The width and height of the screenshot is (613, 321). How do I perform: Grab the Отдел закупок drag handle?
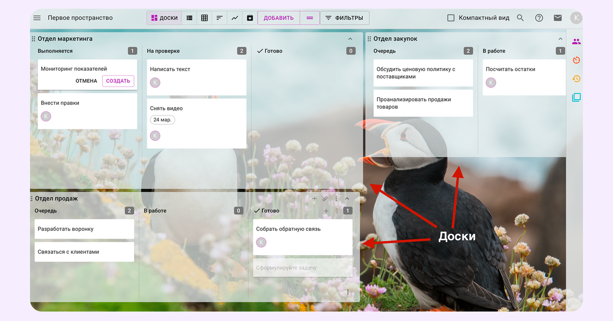[369, 39]
